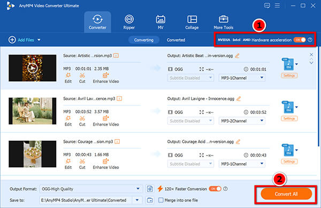Toggle Hardware acceleration switch
This screenshot has height=208, width=321.
point(300,40)
